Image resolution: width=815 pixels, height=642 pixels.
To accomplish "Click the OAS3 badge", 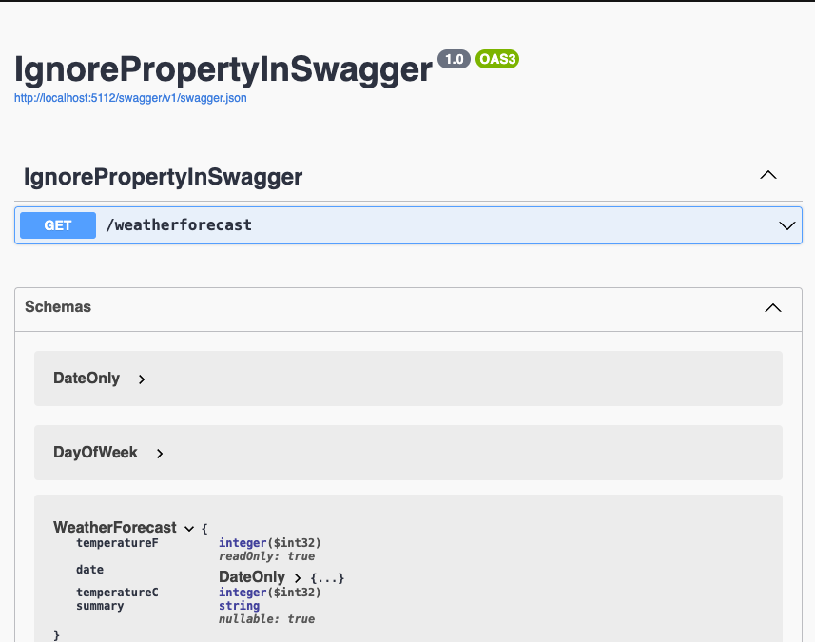I will [496, 59].
